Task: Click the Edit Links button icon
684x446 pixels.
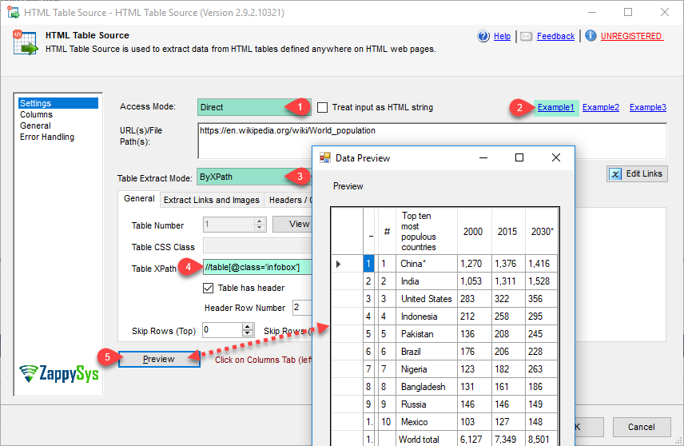Action: (x=615, y=174)
